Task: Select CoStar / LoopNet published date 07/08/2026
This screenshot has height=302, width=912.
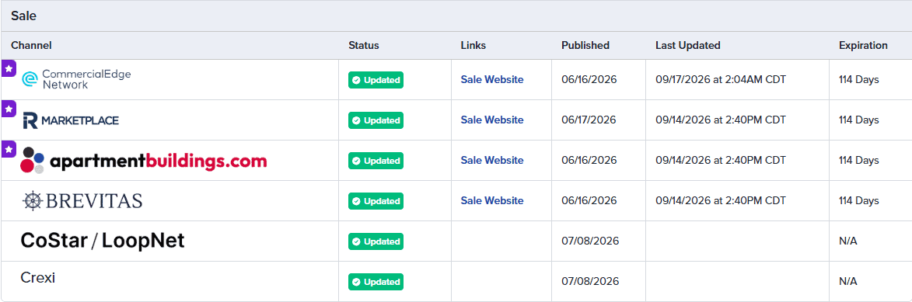Action: (x=590, y=241)
